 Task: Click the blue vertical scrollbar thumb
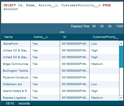pos(121,57)
